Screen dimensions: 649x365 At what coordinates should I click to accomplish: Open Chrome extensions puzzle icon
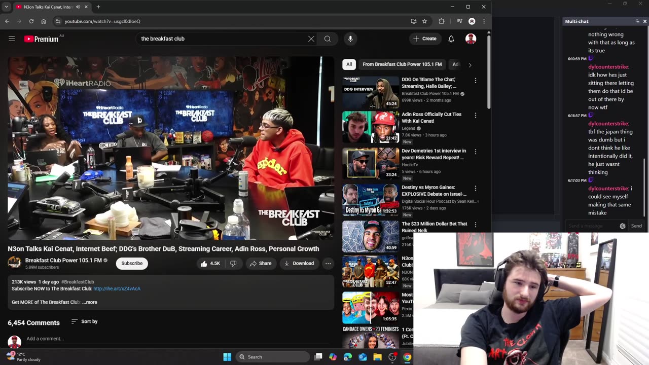pyautogui.click(x=442, y=21)
